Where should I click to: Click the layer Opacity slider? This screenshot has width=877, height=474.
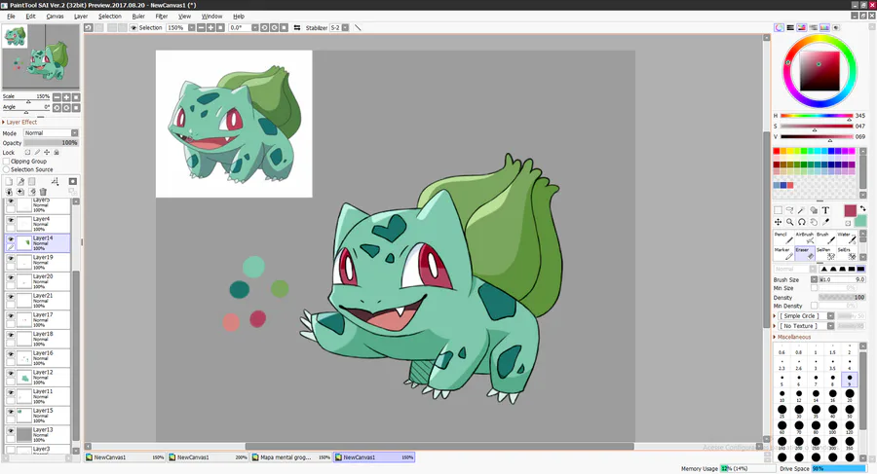[x=51, y=143]
